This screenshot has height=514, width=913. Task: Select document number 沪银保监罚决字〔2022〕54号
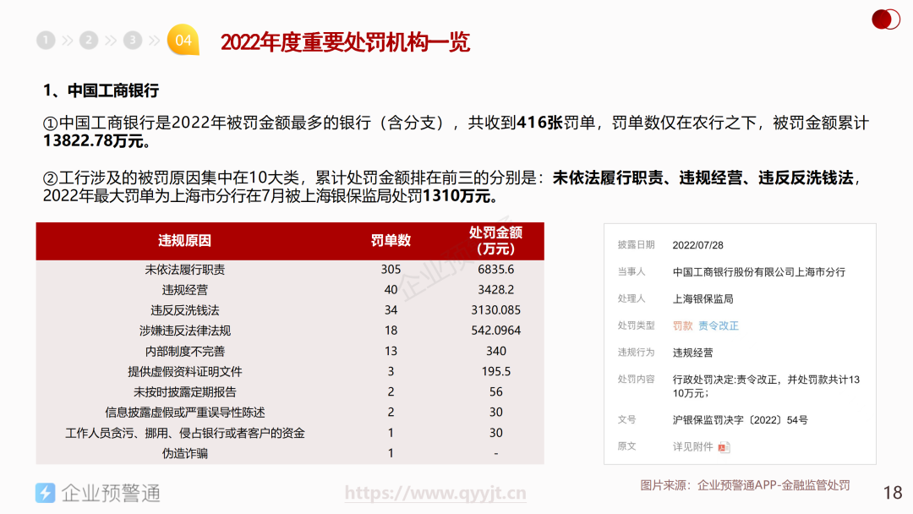coord(740,419)
